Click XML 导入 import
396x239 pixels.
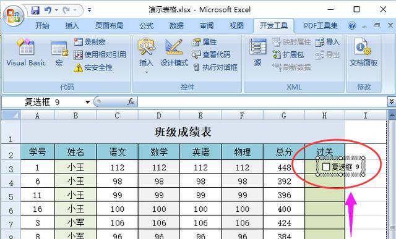tap(327, 42)
